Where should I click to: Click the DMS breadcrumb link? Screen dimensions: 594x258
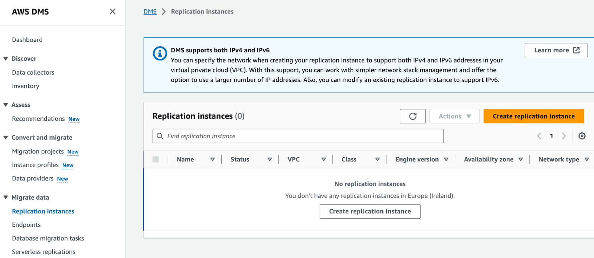pos(150,12)
